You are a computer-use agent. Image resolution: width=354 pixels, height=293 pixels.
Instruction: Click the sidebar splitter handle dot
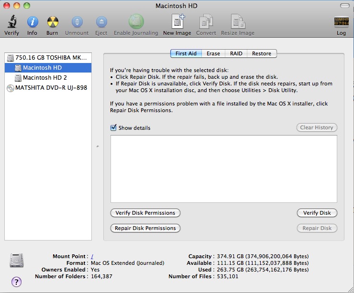tap(98, 146)
